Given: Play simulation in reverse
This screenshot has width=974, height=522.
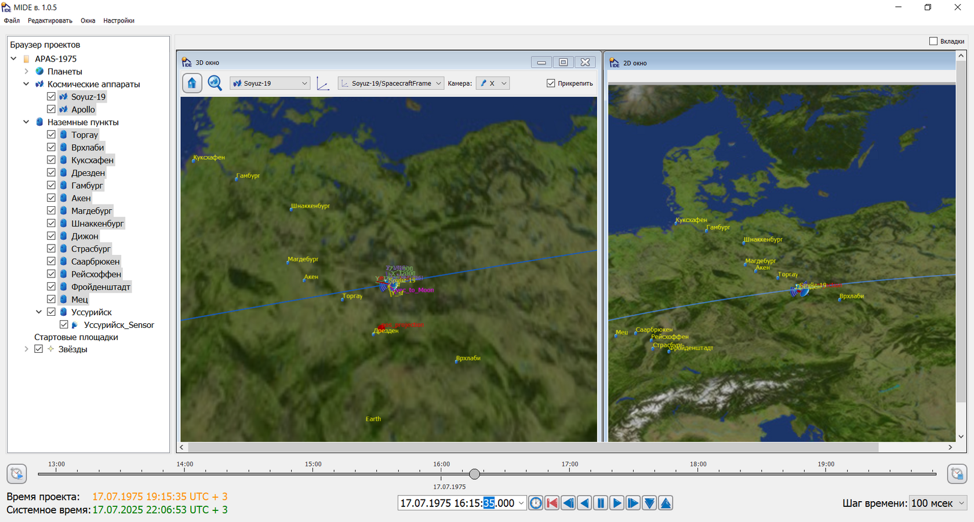Looking at the screenshot, I should pos(584,503).
